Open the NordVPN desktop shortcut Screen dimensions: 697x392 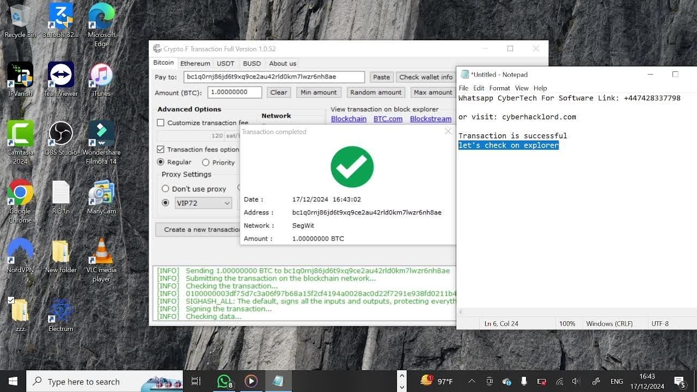pyautogui.click(x=20, y=252)
